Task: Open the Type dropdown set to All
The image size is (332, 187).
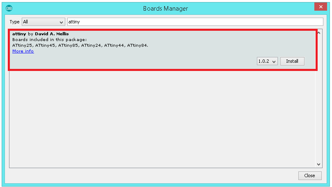Action: click(44, 22)
